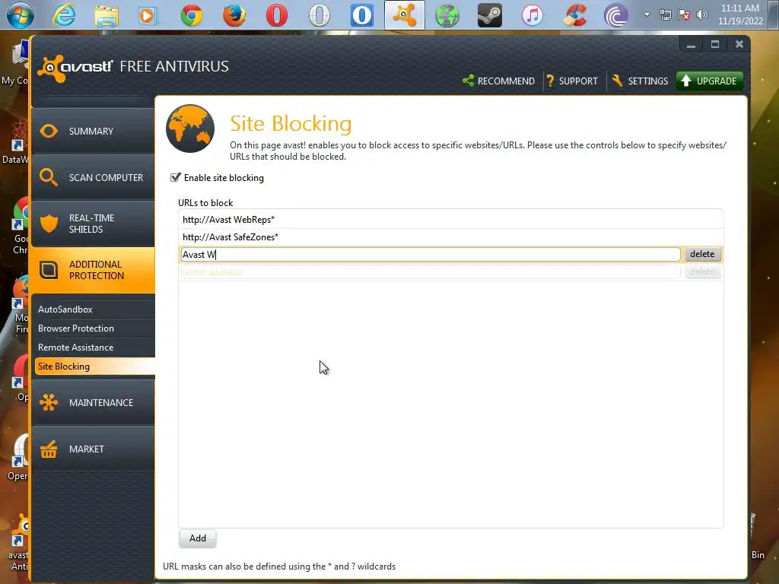
Task: Click into the 'Avast W' URL field
Action: coord(431,254)
